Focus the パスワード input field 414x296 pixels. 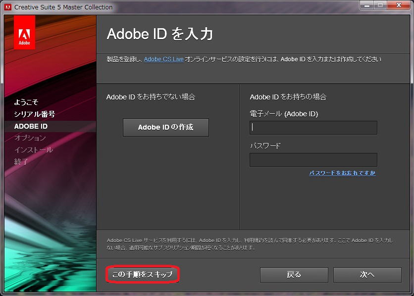313,160
